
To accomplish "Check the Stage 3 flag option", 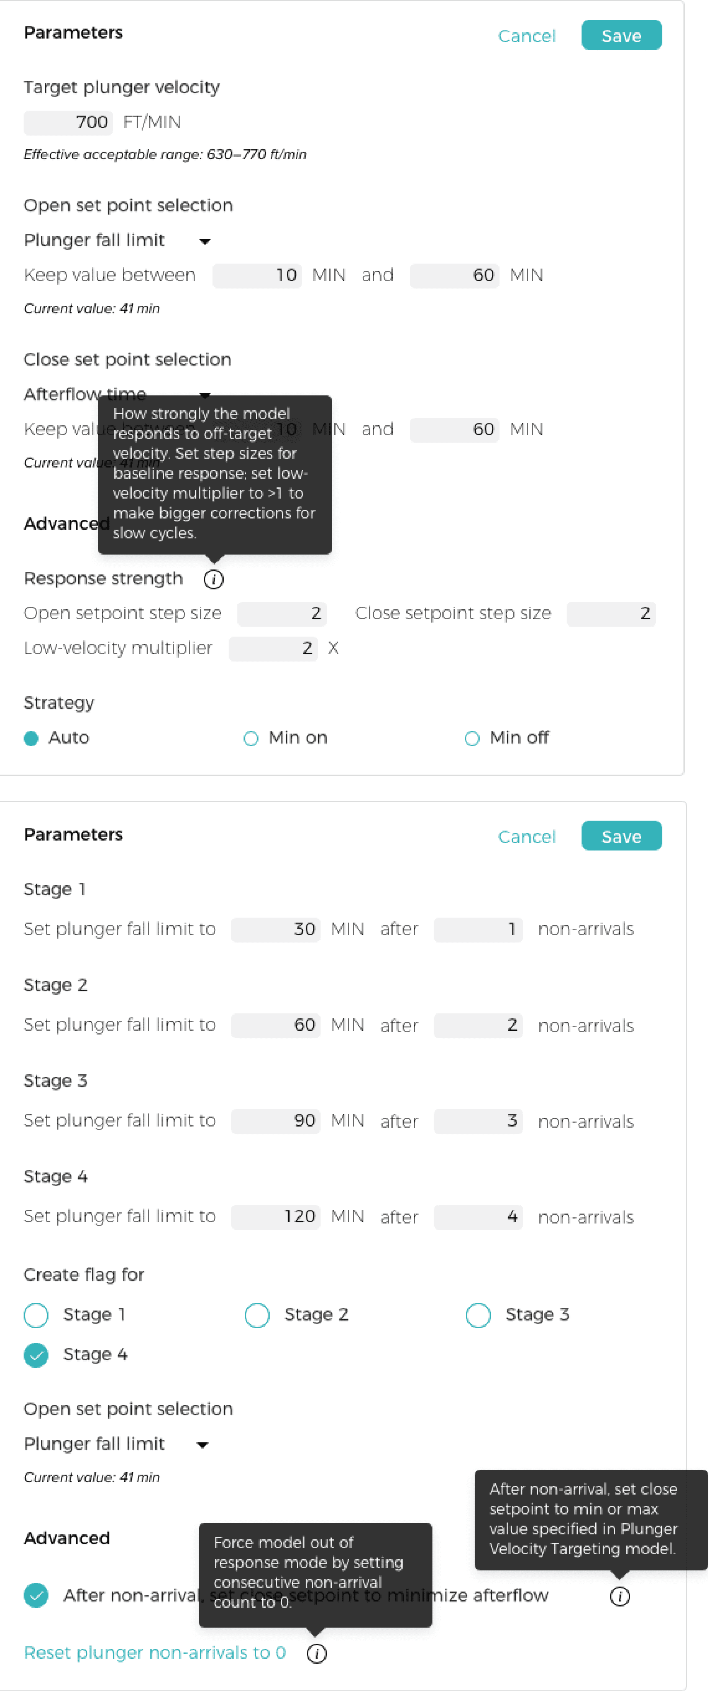I will click(x=478, y=1315).
